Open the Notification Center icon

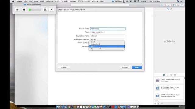(182, 1)
